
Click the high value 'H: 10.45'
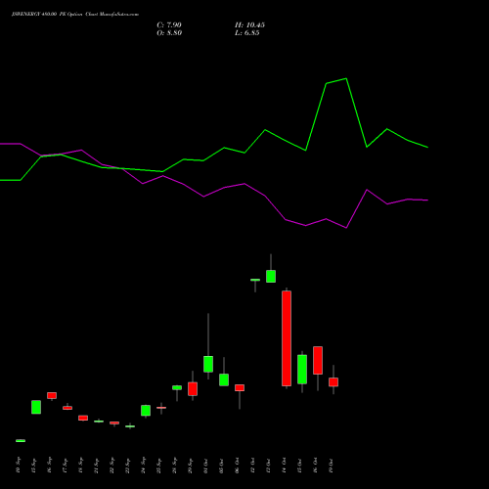[x=249, y=25]
